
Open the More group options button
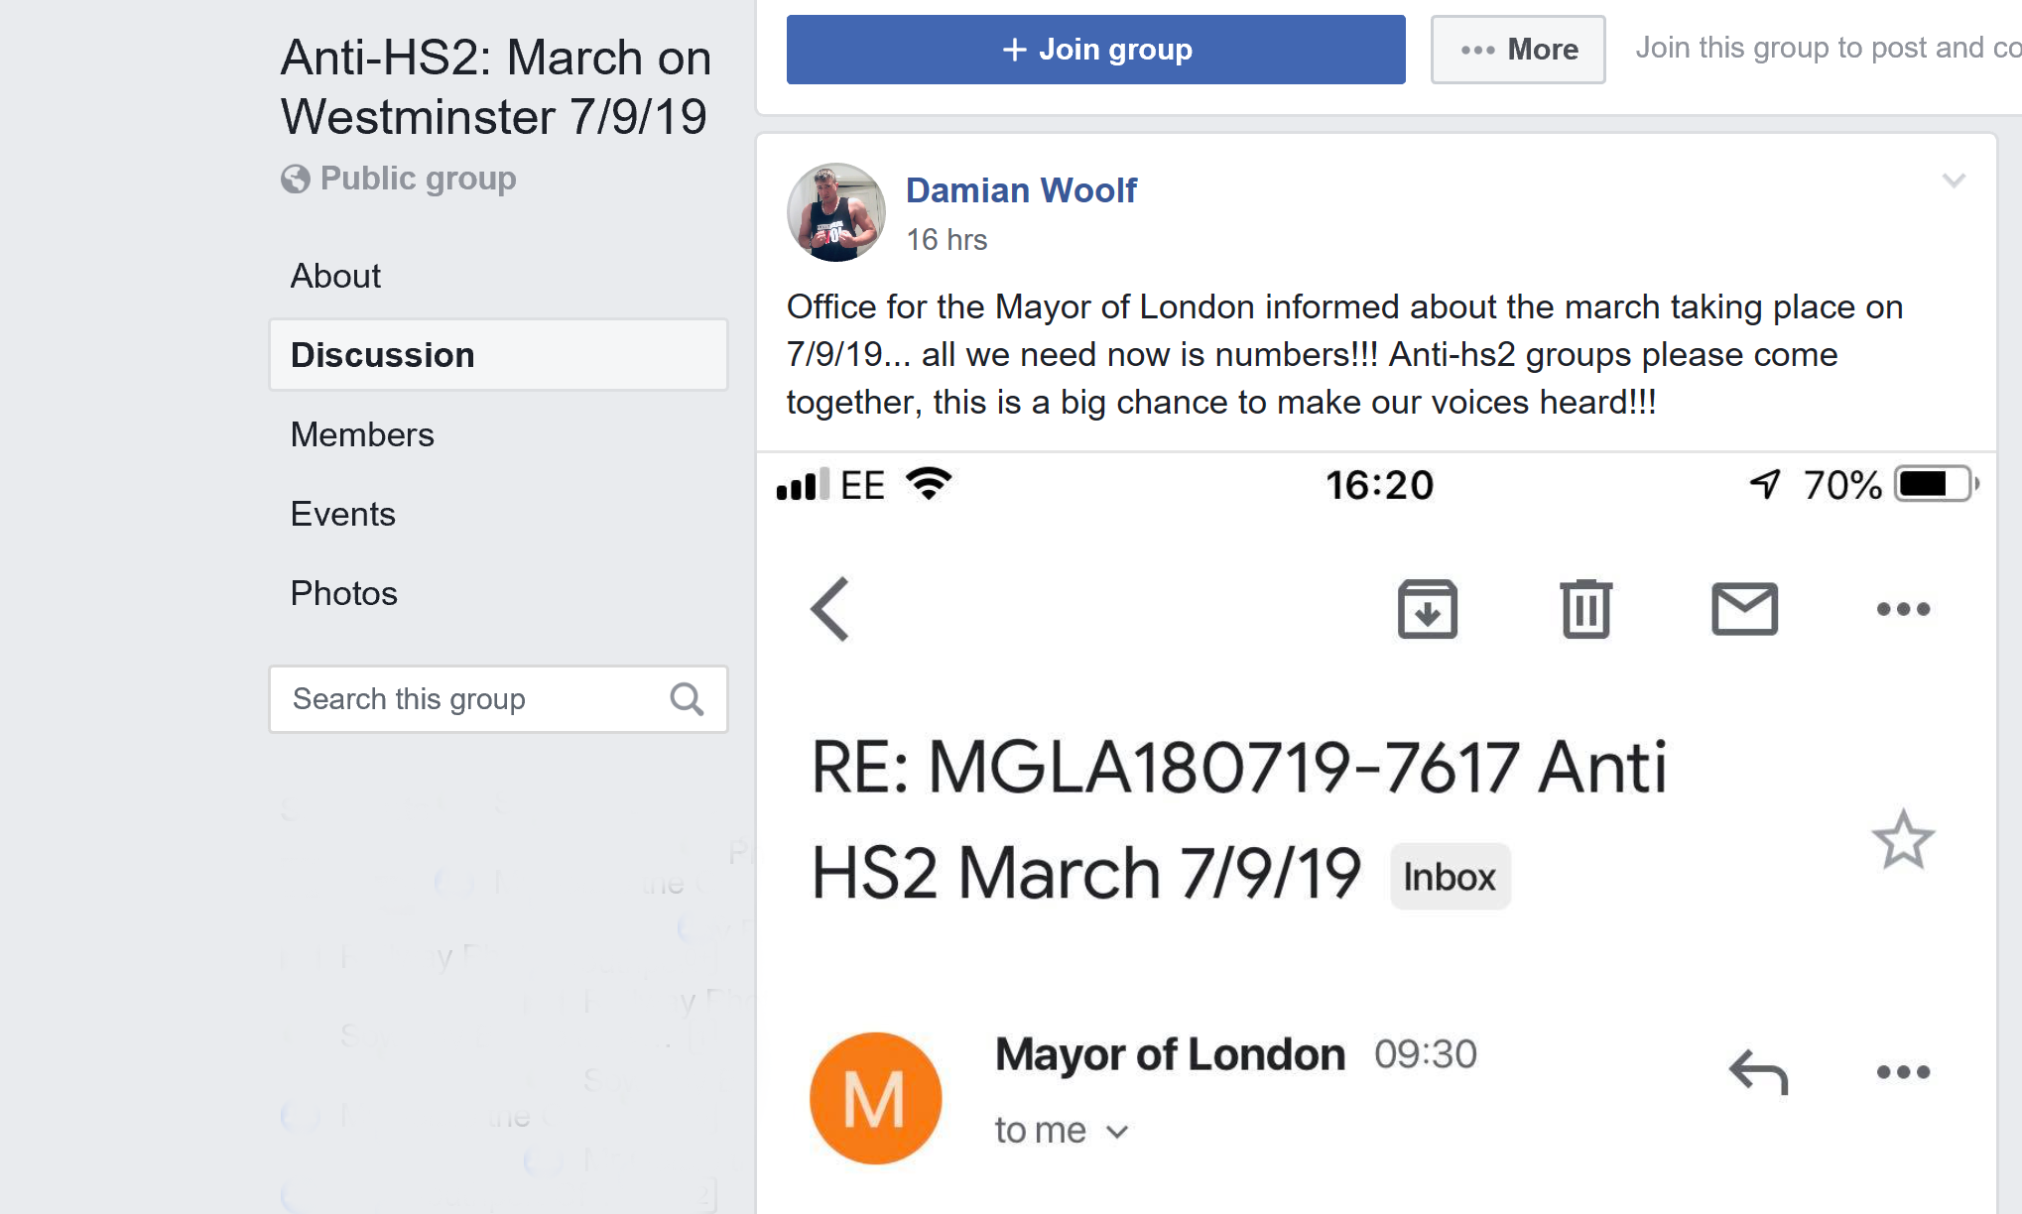click(x=1518, y=50)
